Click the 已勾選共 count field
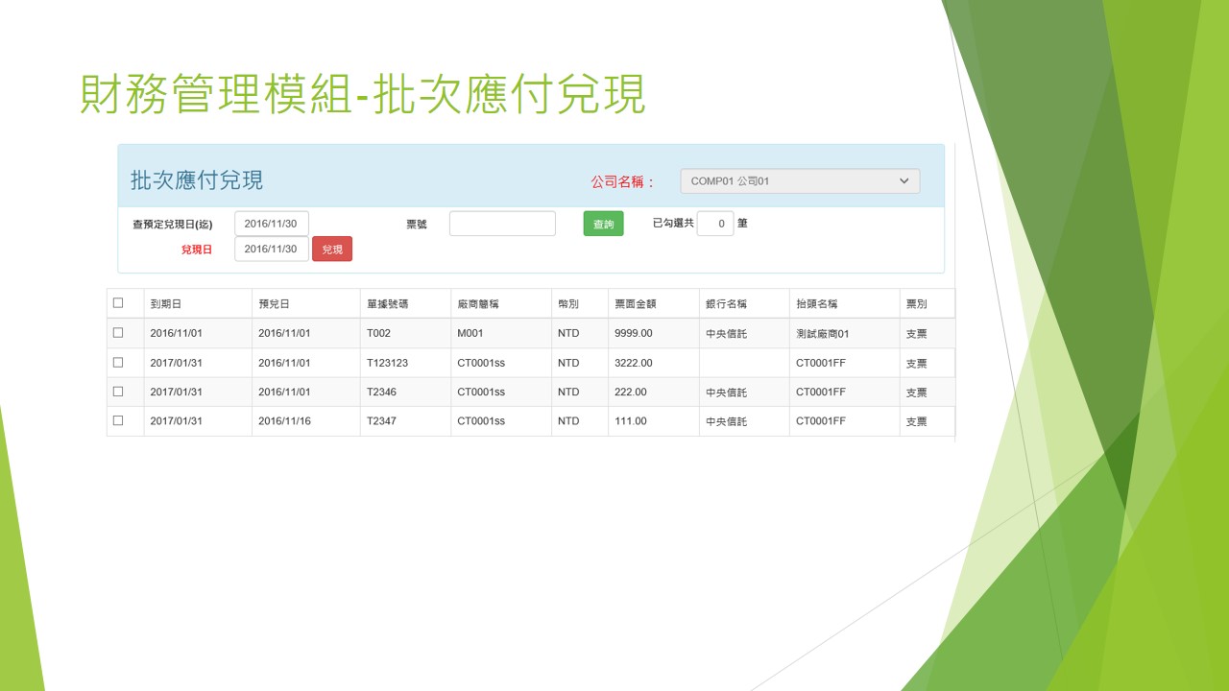Screen dimensions: 1229x691 pos(715,224)
